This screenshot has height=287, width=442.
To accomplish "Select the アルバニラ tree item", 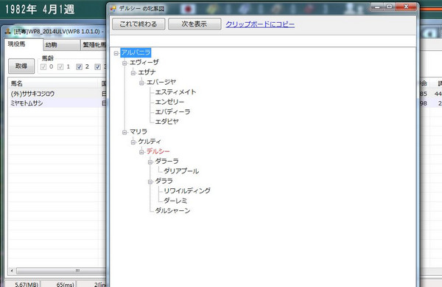I will point(136,52).
